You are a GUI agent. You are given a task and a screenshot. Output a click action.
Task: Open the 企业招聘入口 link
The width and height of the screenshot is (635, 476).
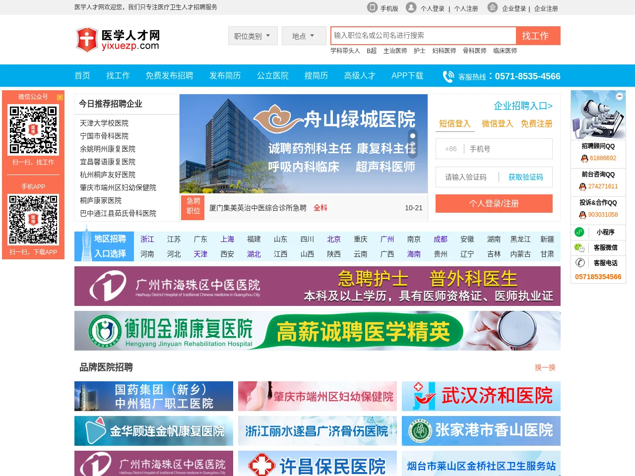(x=523, y=106)
